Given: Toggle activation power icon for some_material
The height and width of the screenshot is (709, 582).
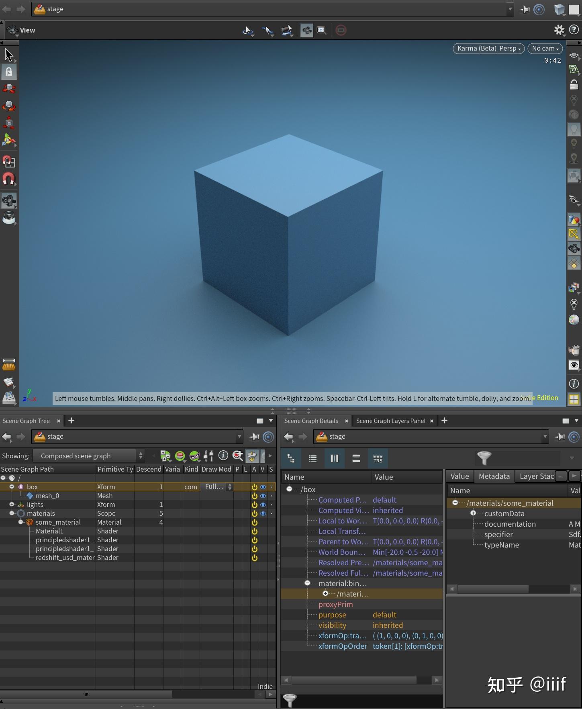Looking at the screenshot, I should click(x=254, y=522).
